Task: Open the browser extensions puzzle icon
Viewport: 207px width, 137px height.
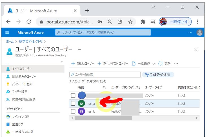Action: point(143,21)
